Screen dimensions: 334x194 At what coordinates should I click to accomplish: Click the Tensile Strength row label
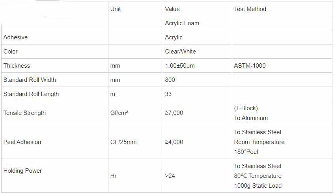(24, 113)
